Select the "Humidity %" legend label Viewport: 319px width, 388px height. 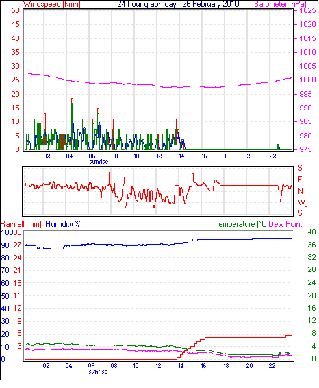click(x=63, y=224)
